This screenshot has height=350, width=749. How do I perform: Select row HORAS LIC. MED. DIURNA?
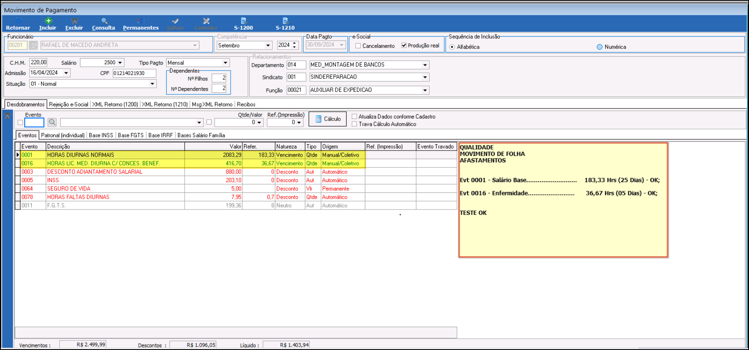tap(236, 163)
